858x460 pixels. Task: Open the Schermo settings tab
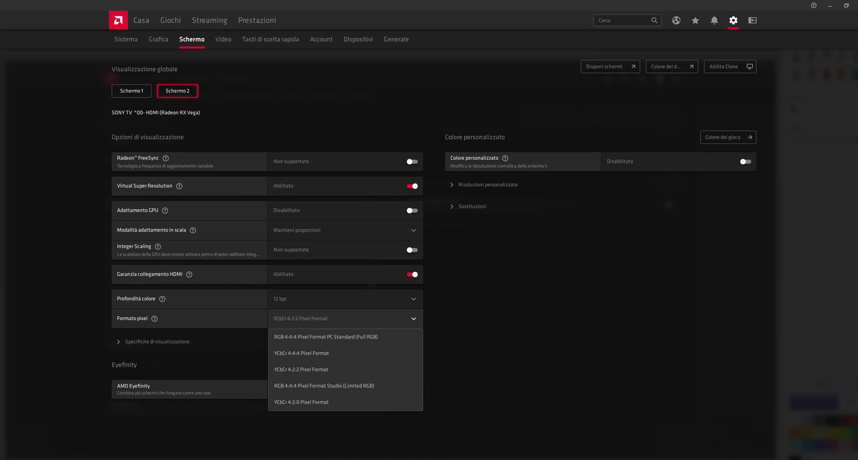(x=192, y=40)
